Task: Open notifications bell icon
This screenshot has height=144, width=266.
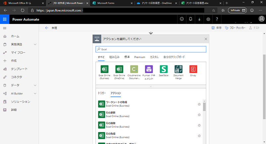Action: tap(191, 19)
